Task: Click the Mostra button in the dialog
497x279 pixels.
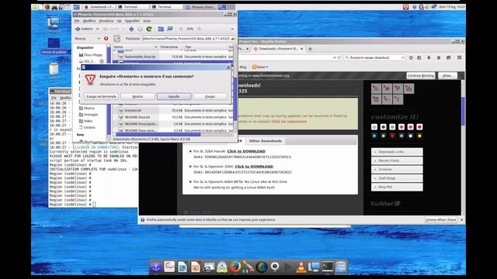Action: pyautogui.click(x=137, y=96)
